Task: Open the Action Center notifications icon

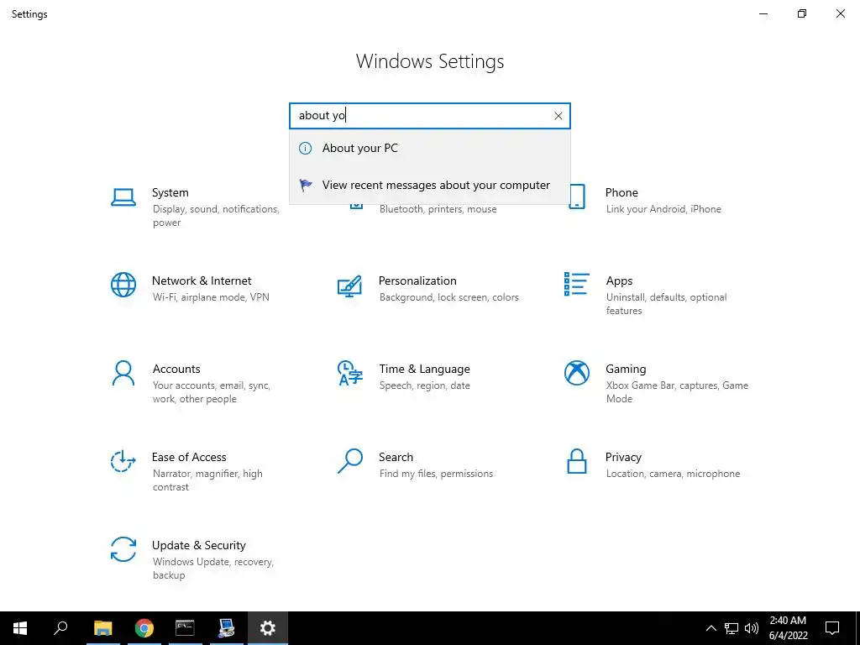Action: pyautogui.click(x=832, y=628)
